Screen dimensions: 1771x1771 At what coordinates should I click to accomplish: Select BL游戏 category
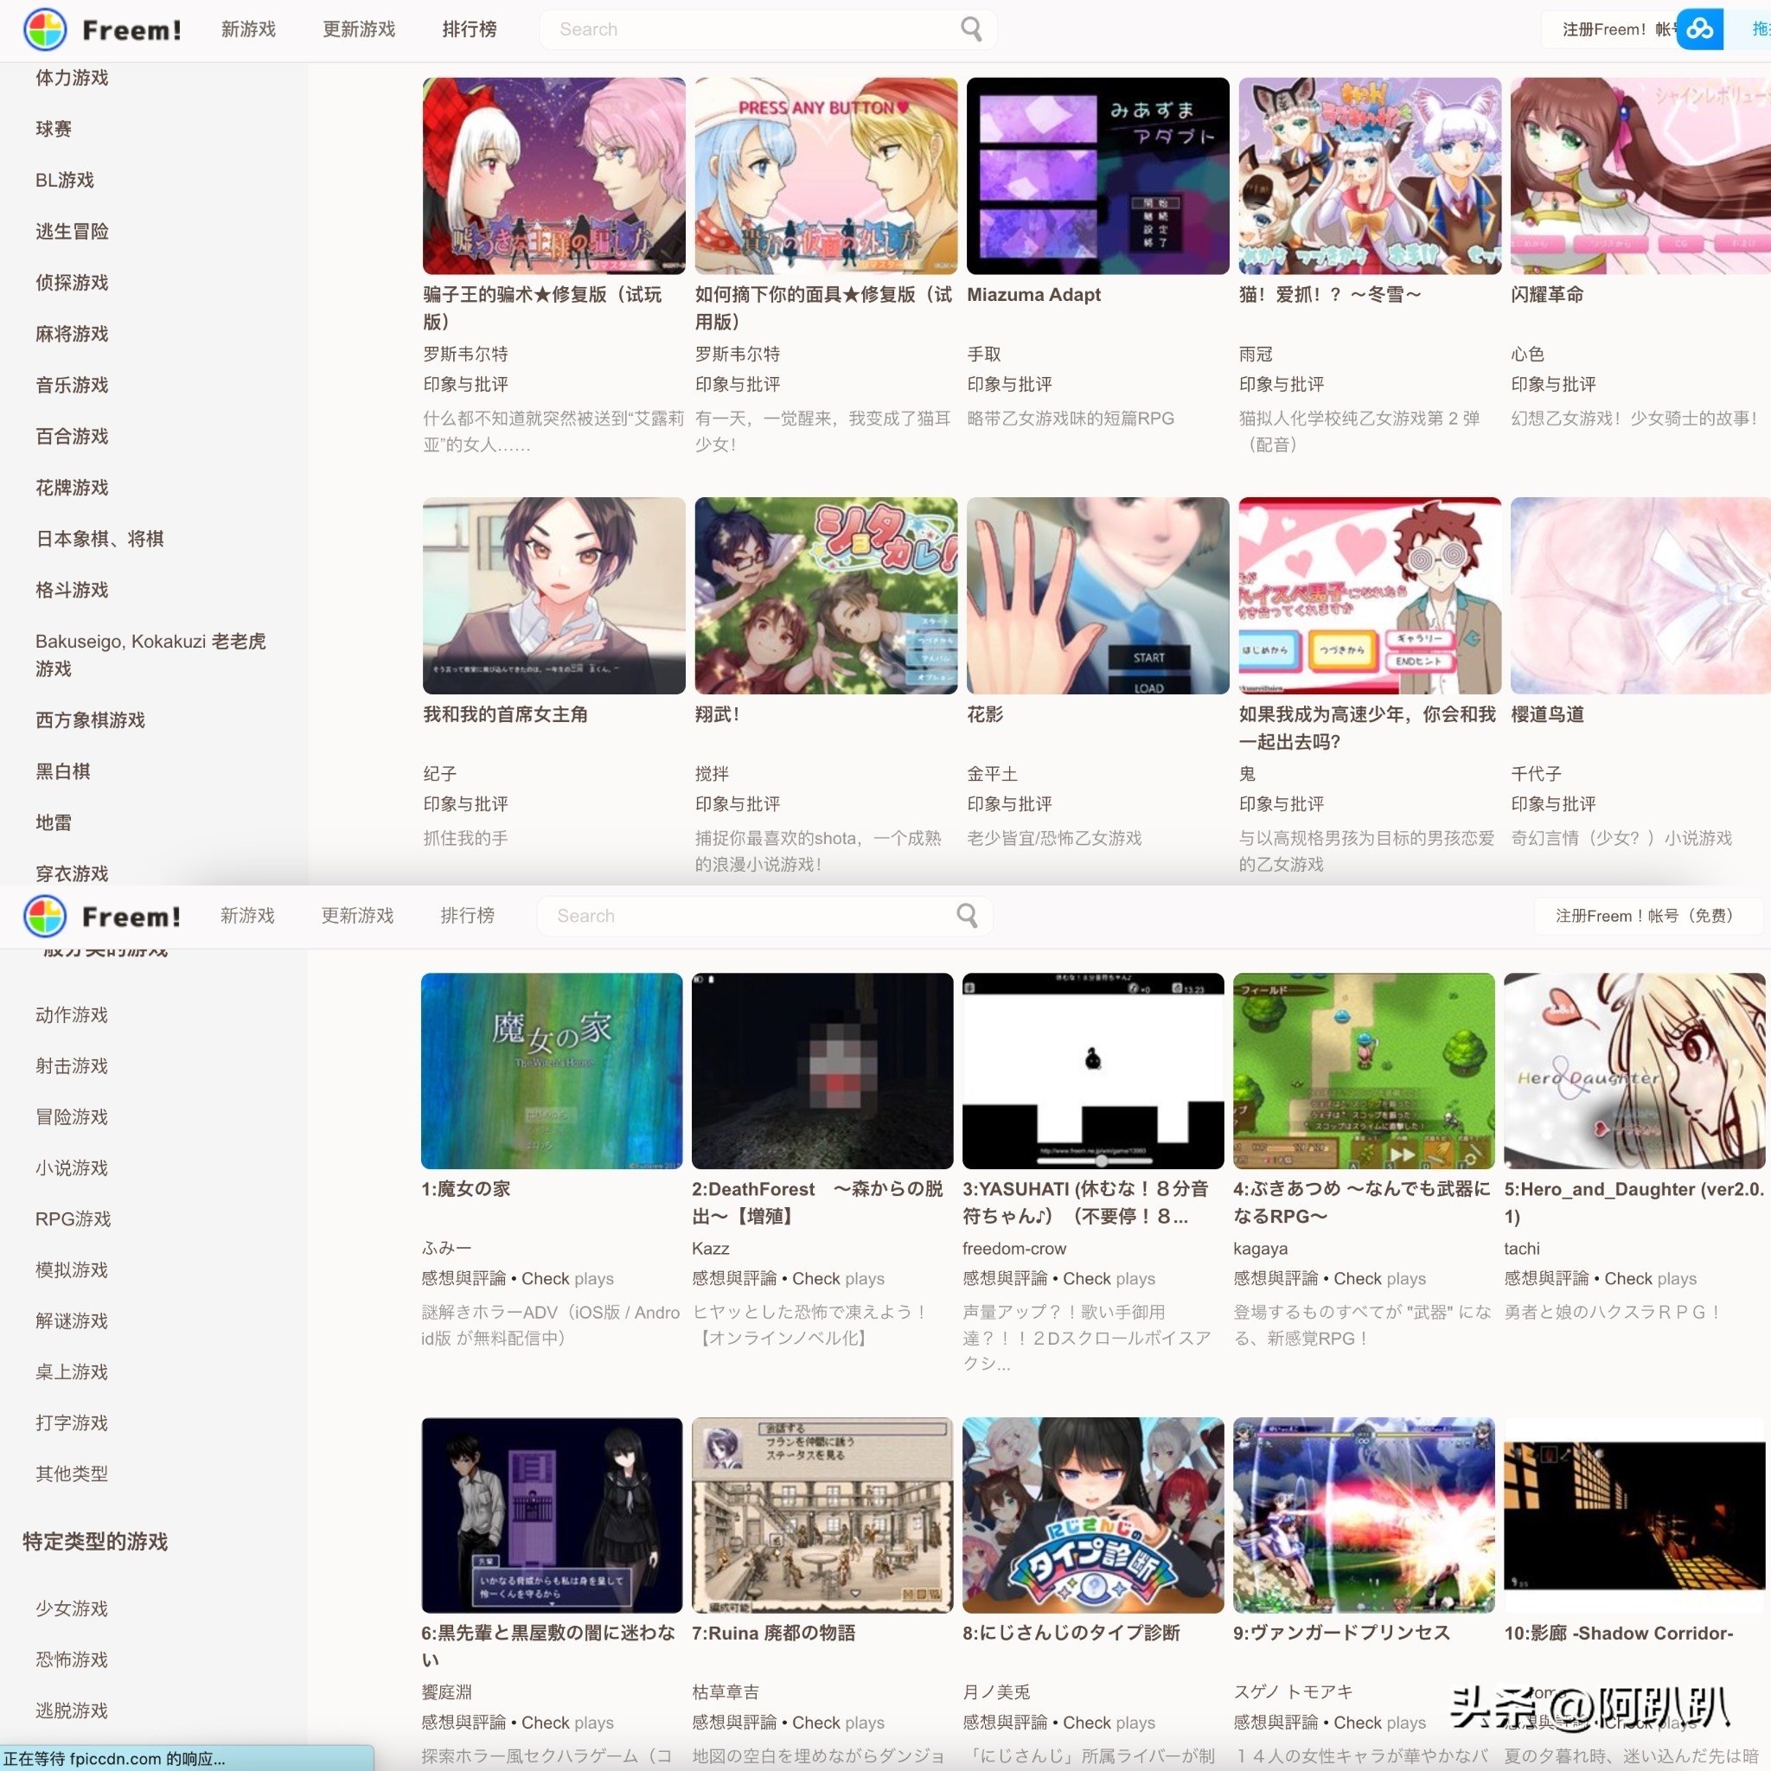pyautogui.click(x=64, y=180)
